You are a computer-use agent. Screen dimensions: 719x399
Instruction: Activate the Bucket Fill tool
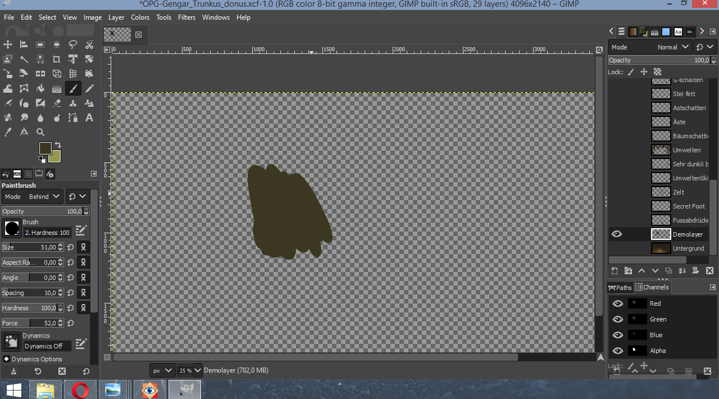(x=40, y=88)
